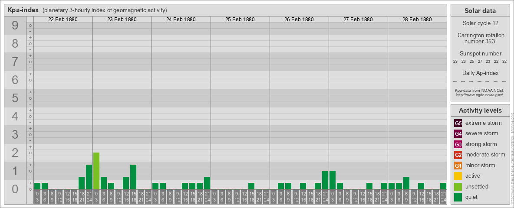This screenshot has width=514, height=208.
Task: Click 'Carrington rotation number 353' text
Action: click(480, 38)
